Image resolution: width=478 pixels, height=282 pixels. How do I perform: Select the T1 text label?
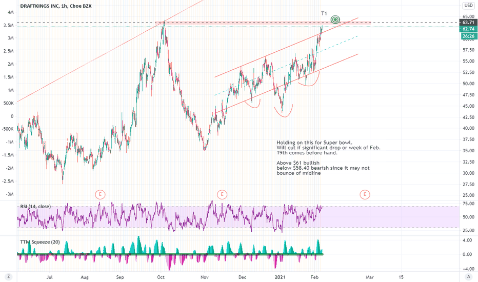(x=324, y=13)
